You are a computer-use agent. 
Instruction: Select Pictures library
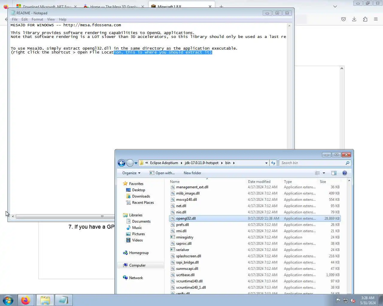[x=138, y=234]
